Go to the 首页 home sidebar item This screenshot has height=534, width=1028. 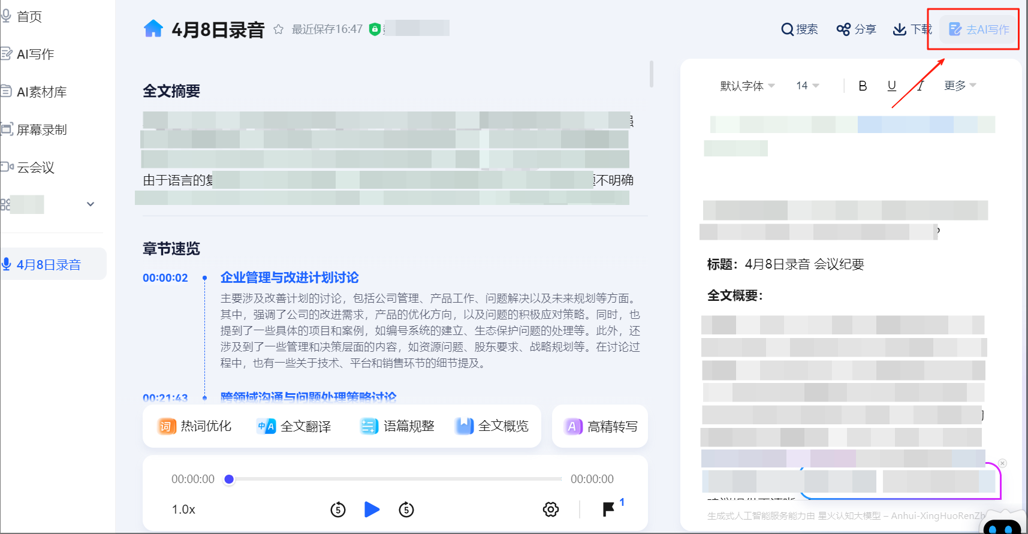pos(22,16)
